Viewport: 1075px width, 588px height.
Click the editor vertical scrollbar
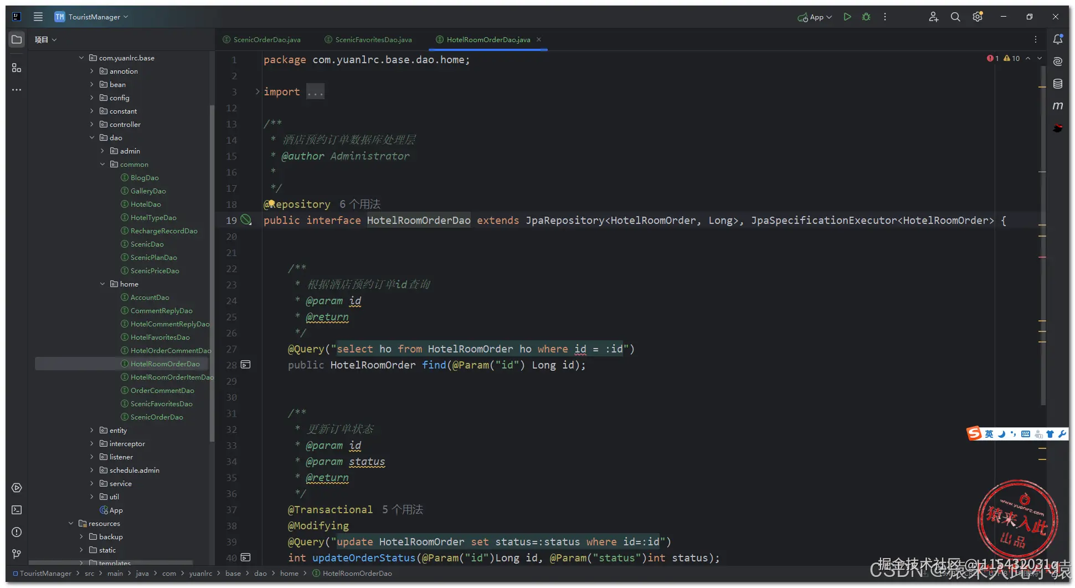(1043, 236)
